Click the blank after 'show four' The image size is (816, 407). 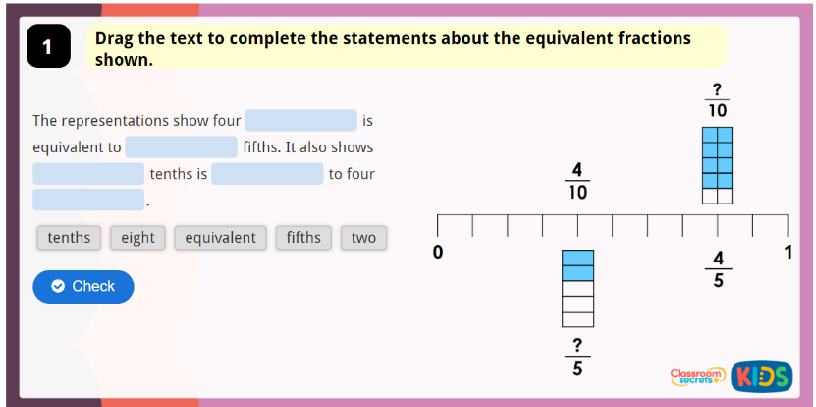[x=300, y=121]
